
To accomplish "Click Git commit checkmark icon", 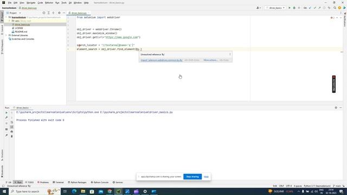I will click(314, 8).
